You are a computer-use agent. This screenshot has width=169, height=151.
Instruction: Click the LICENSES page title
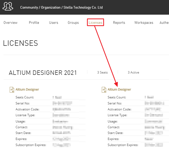[20, 43]
